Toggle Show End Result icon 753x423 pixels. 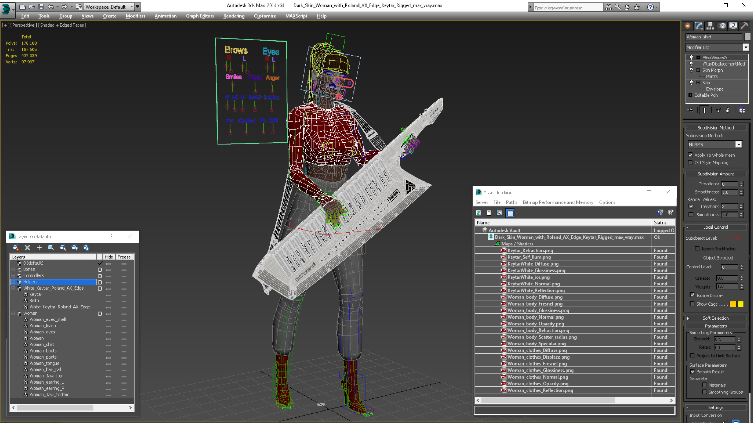point(704,110)
